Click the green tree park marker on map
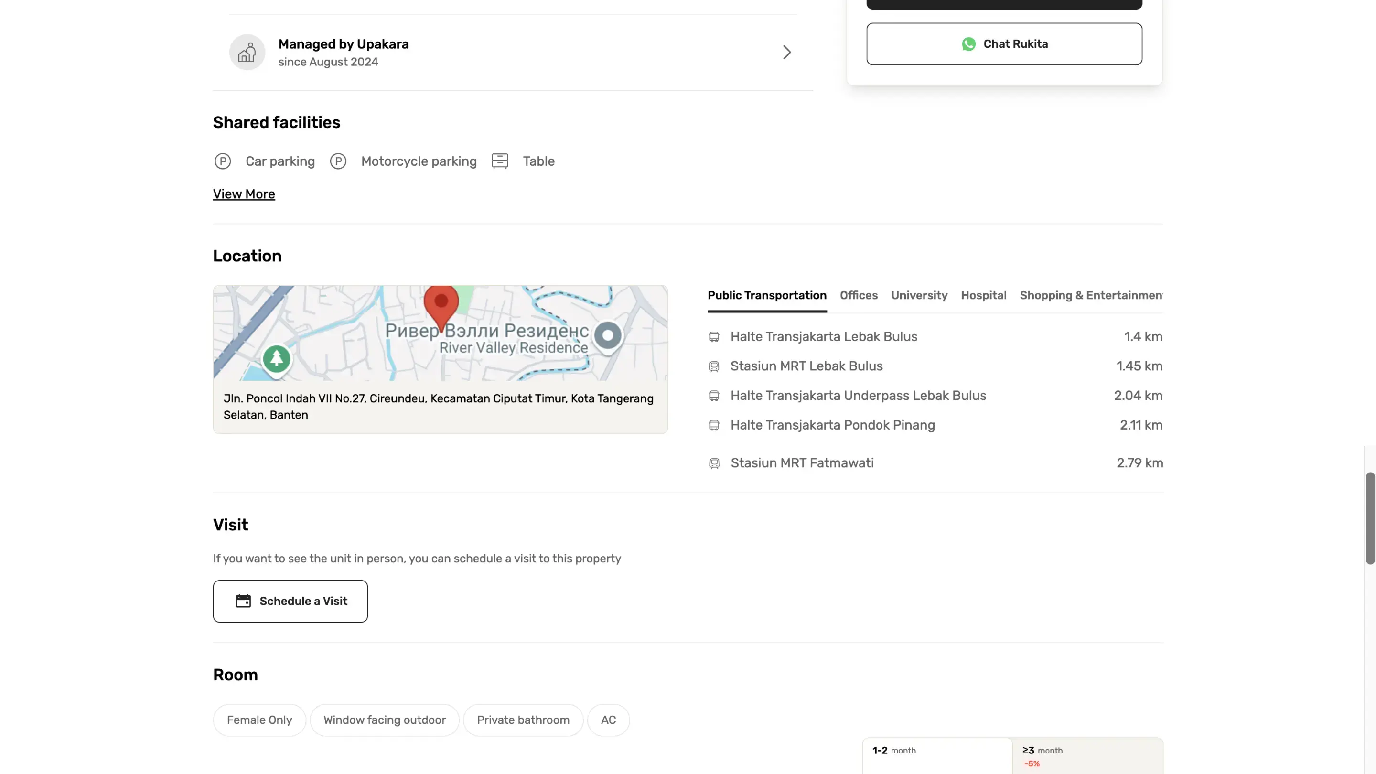The image size is (1376, 774). (276, 359)
